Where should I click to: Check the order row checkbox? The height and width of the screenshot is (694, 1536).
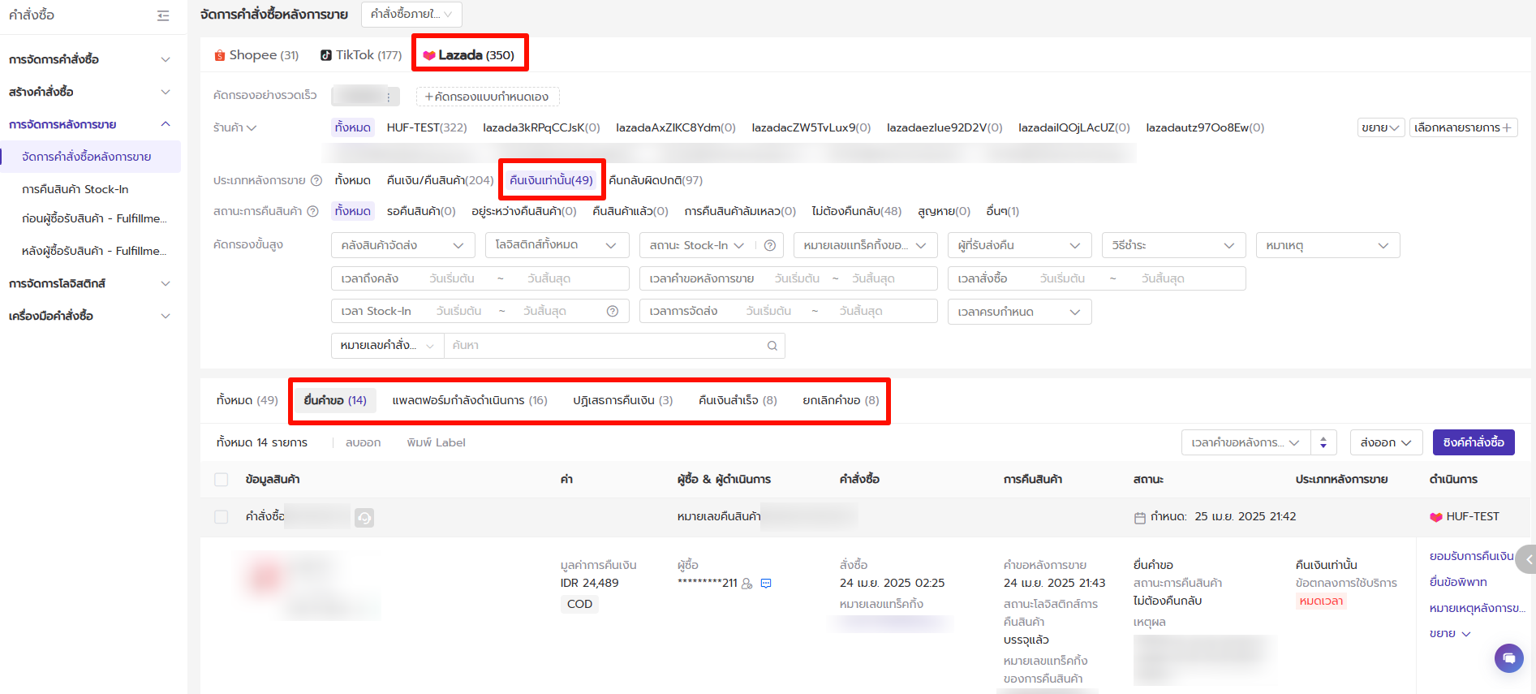click(x=221, y=517)
